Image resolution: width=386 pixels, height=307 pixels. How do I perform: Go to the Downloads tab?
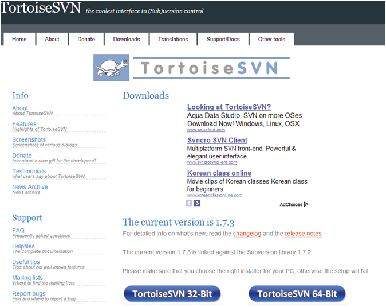(x=127, y=39)
